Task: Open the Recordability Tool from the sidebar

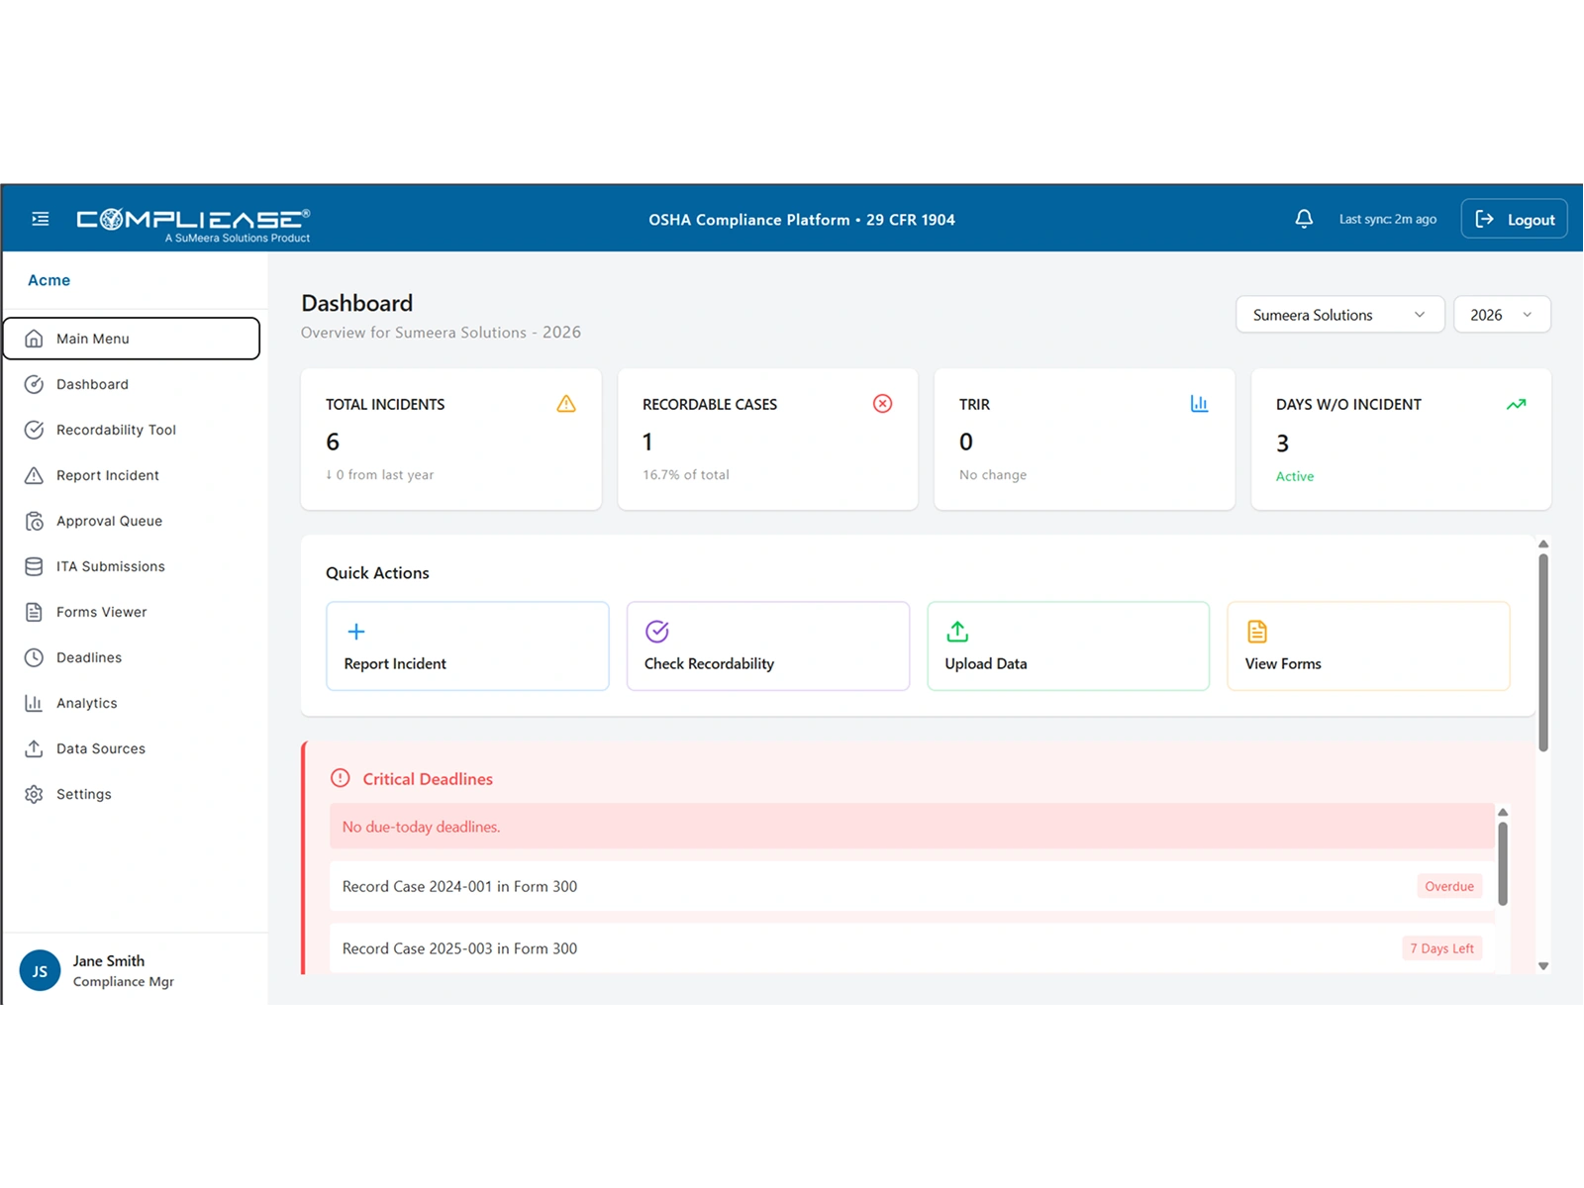Action: [116, 430]
